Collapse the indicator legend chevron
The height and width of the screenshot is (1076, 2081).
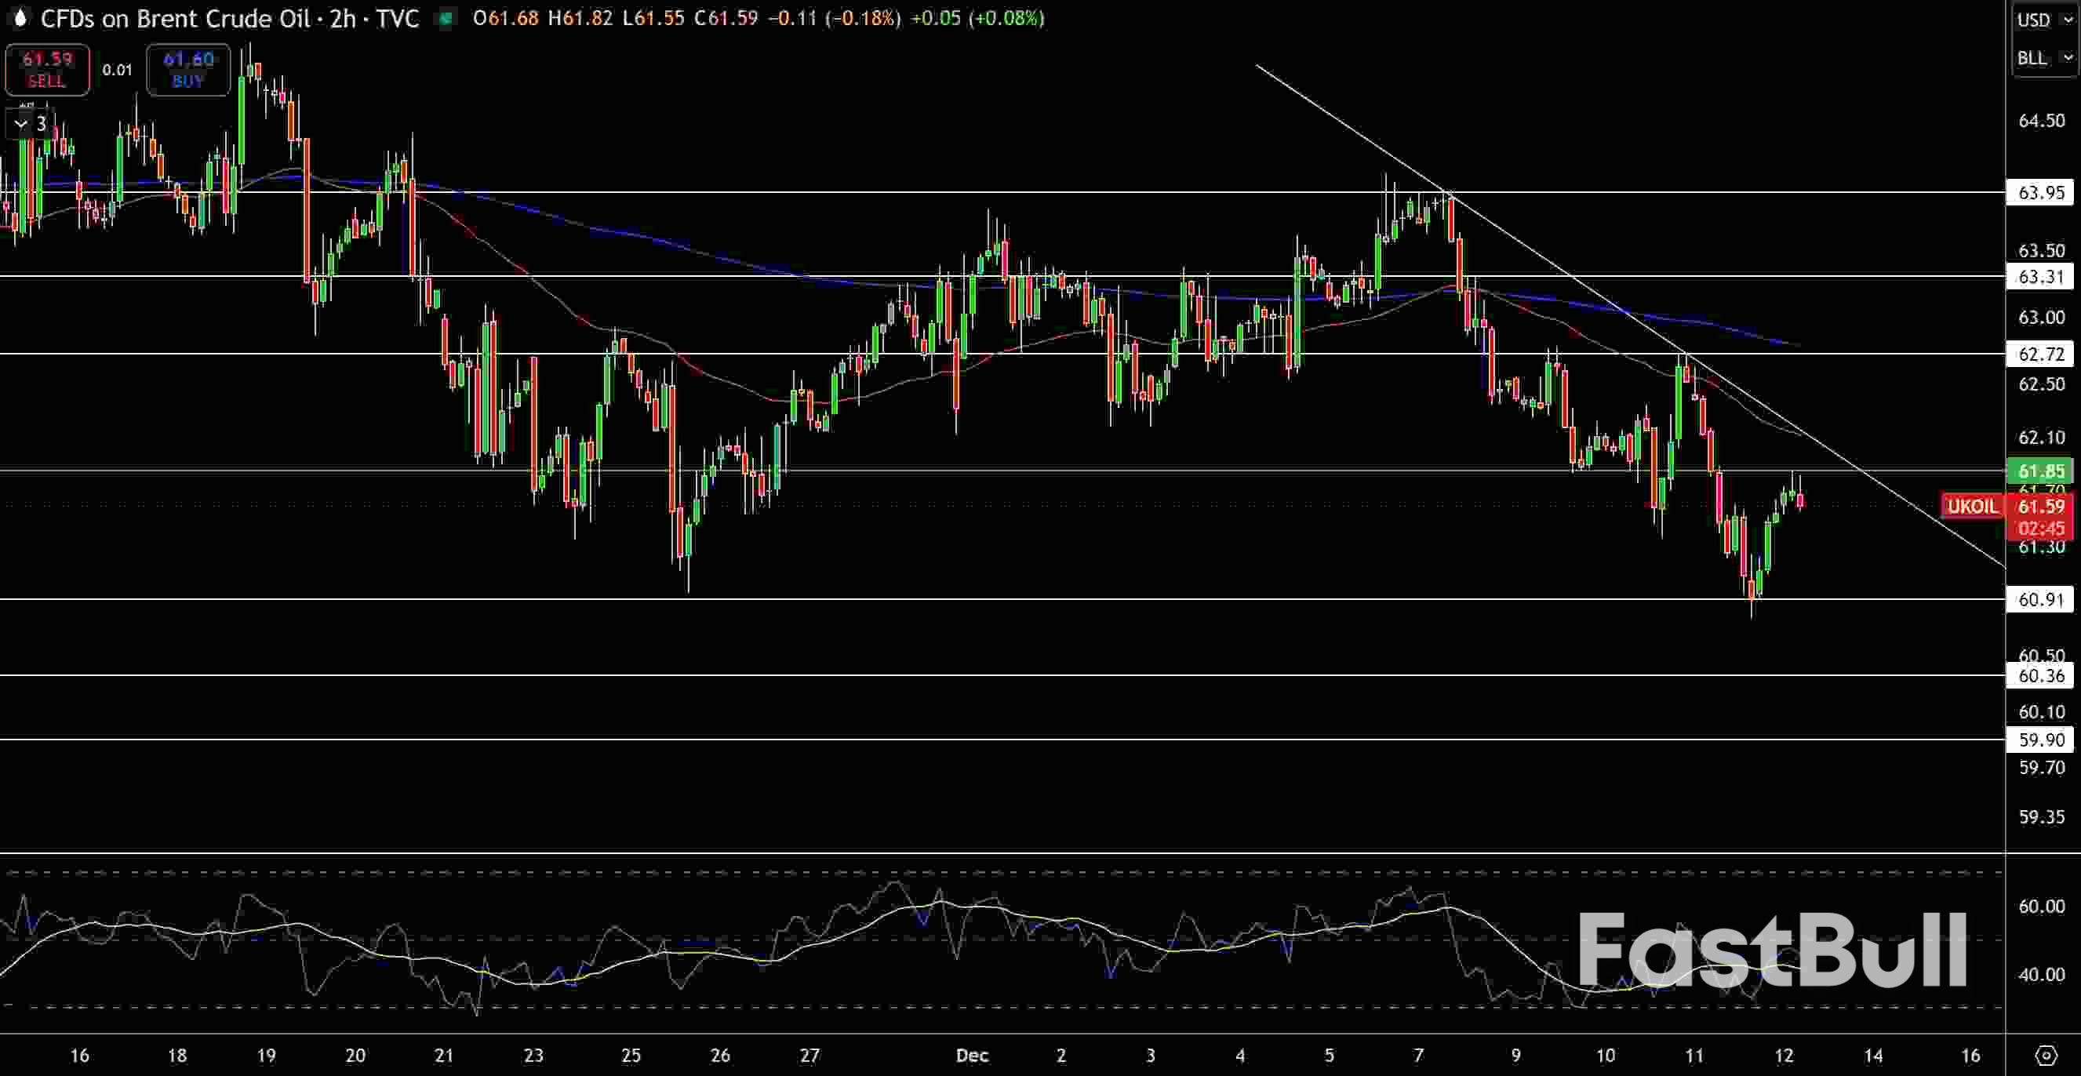pyautogui.click(x=19, y=124)
